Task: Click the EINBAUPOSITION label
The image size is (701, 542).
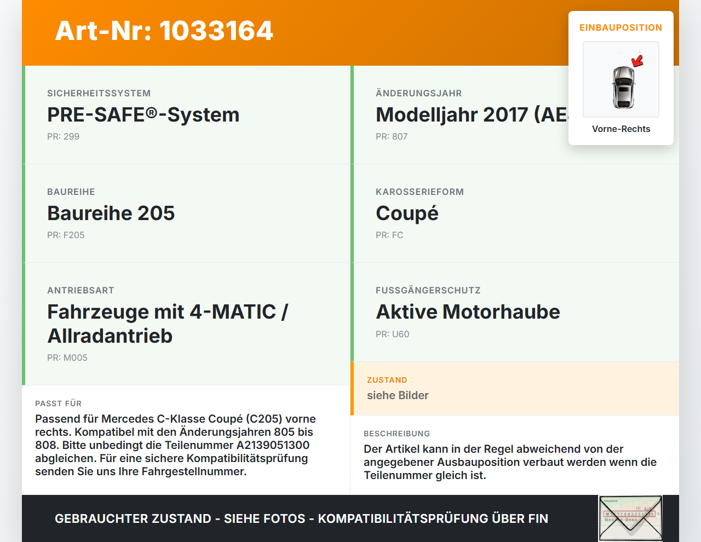Action: click(621, 27)
